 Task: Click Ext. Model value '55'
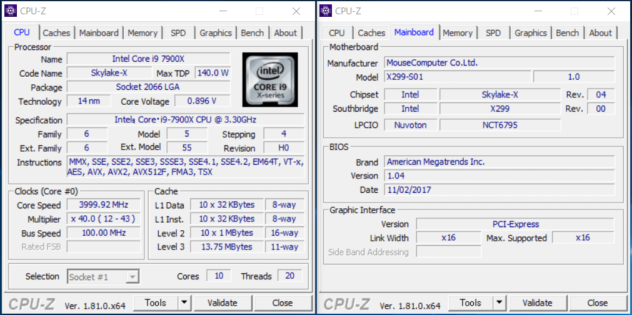coord(187,148)
